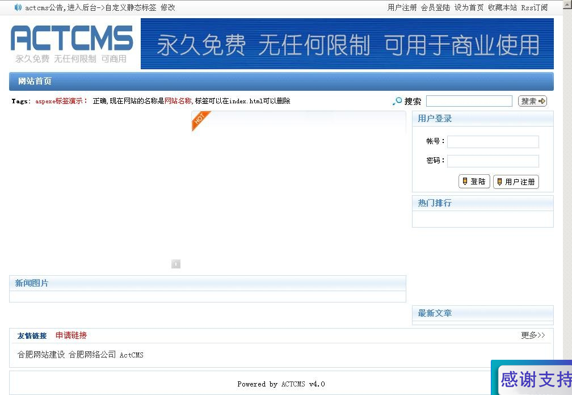Click the small gray slide indicator

click(x=176, y=264)
